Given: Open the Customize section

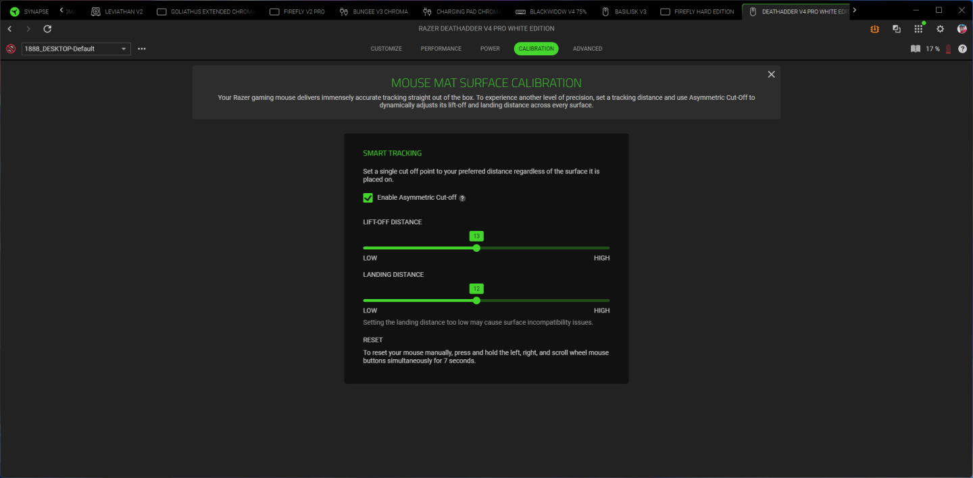Looking at the screenshot, I should 386,49.
